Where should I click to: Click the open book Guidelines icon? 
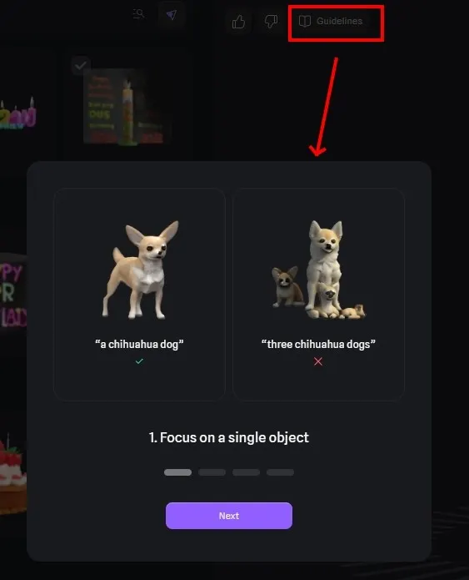click(305, 21)
